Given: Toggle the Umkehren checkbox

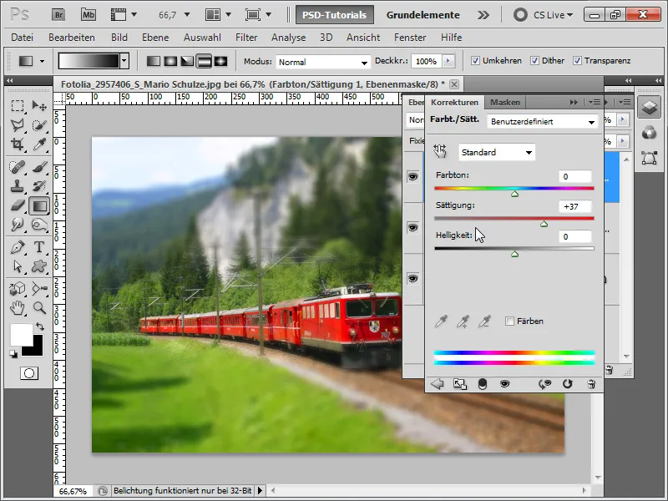Looking at the screenshot, I should point(475,60).
